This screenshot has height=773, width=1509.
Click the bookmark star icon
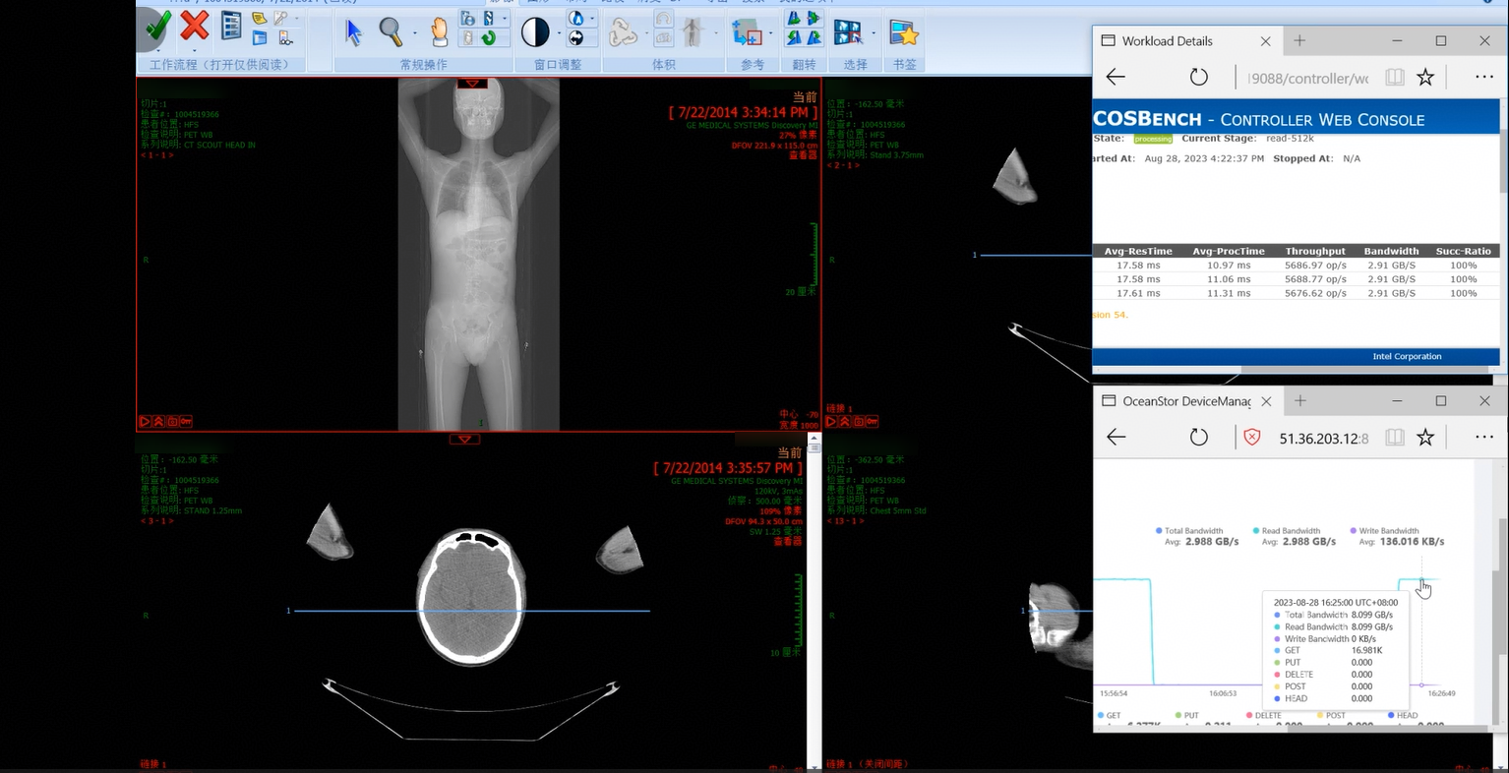[903, 32]
